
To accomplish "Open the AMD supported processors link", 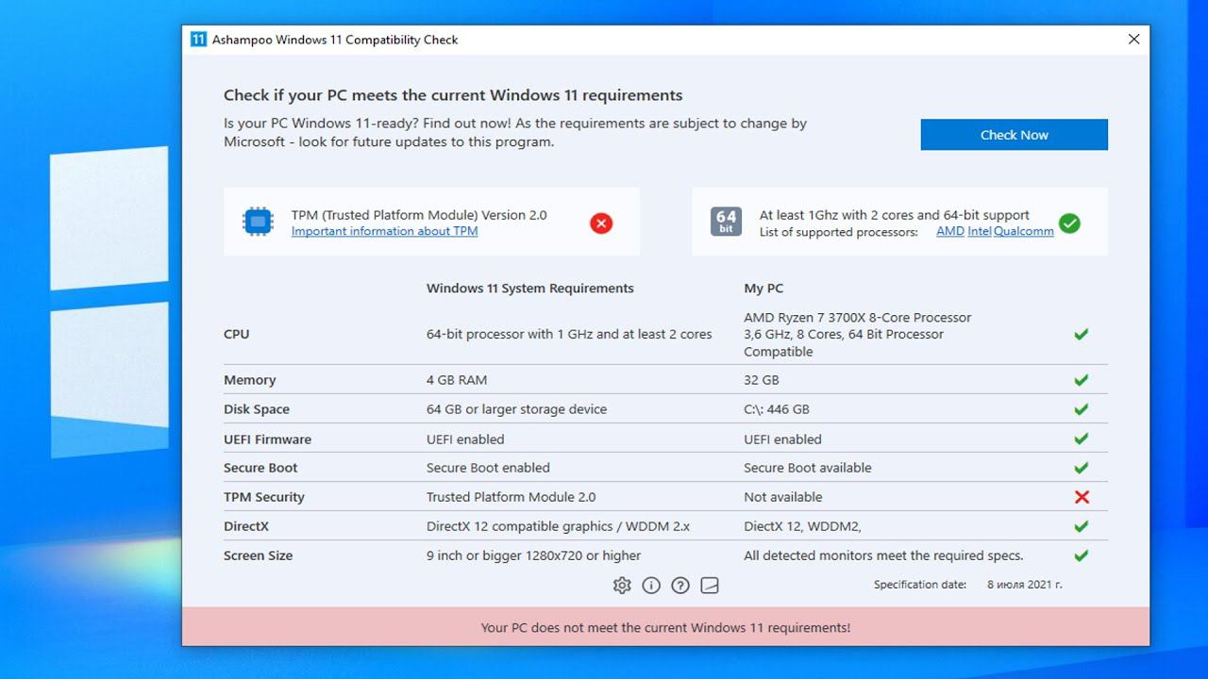I will point(949,231).
